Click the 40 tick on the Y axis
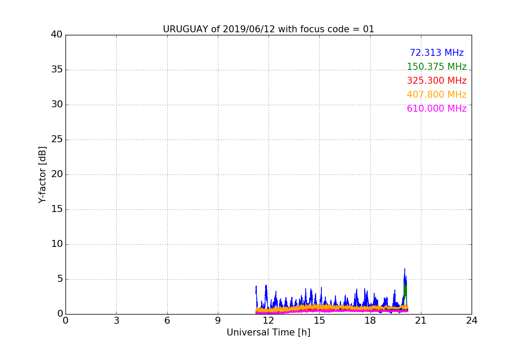Screen dimensions: 524x349 click(x=57, y=35)
